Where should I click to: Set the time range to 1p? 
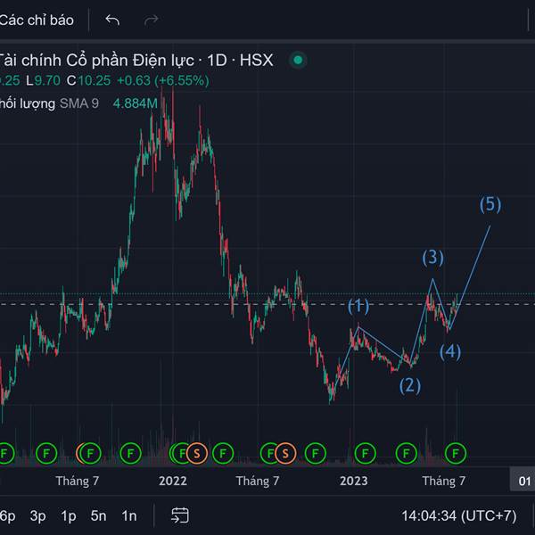pos(69,515)
